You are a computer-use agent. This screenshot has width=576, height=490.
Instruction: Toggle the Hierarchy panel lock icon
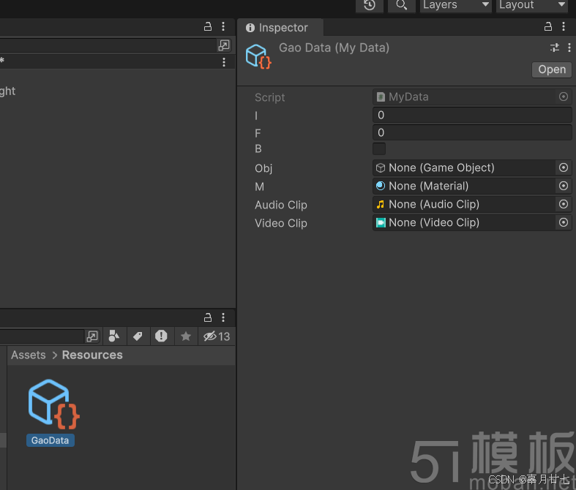click(208, 26)
